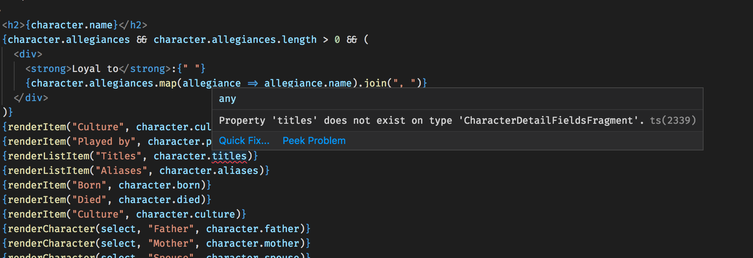The image size is (753, 258).
Task: Click the "Mother" string literal
Action: tap(171, 243)
